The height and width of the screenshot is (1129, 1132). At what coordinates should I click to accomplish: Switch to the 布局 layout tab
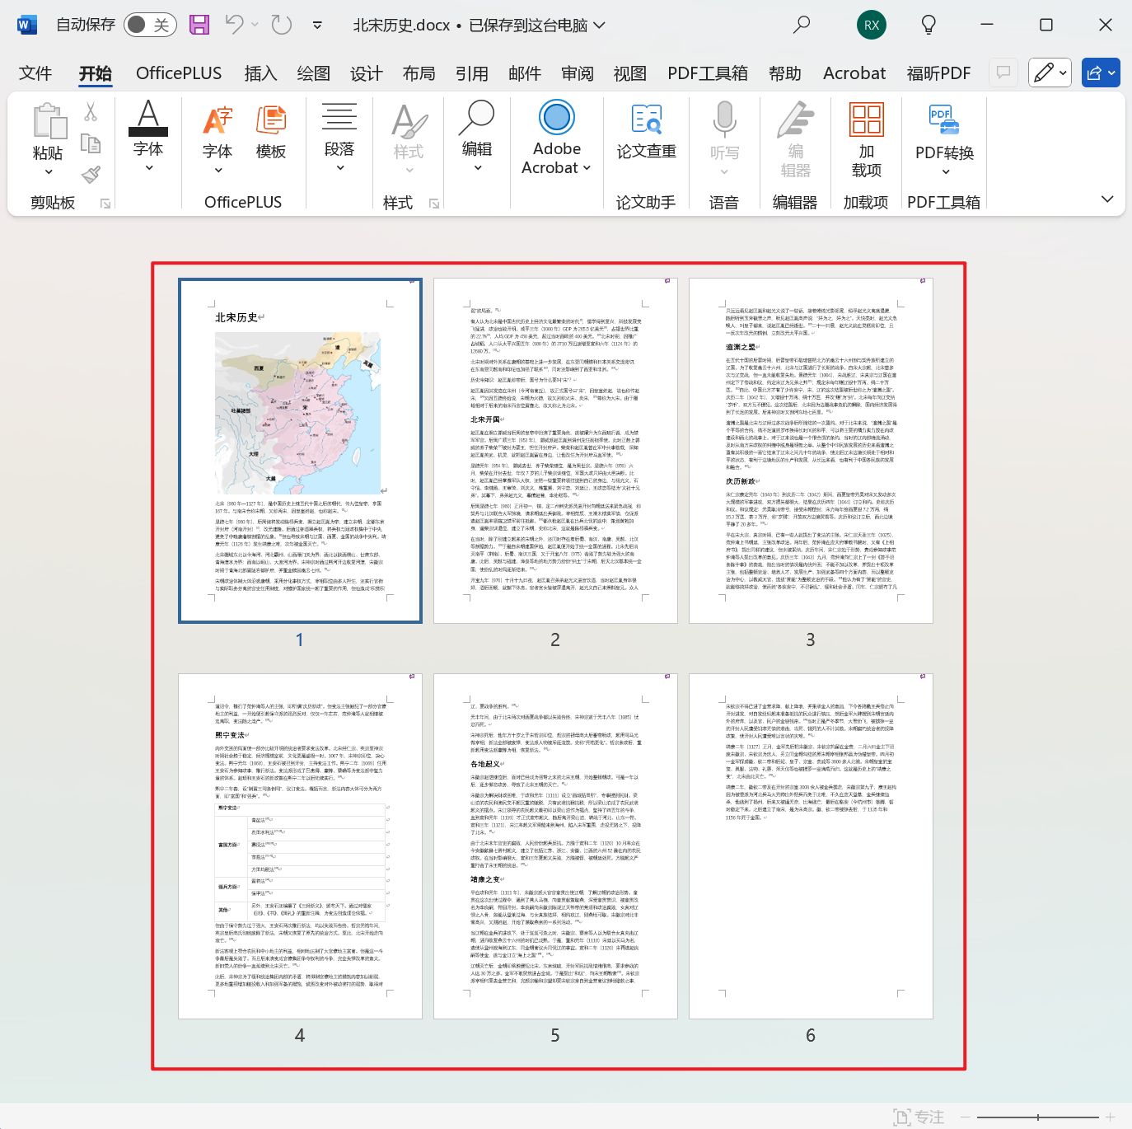[419, 73]
